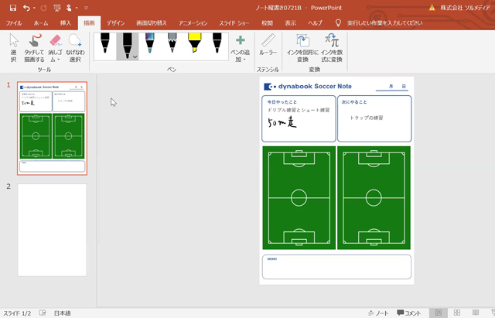Select blank slide 2 thumbnail

[52, 230]
